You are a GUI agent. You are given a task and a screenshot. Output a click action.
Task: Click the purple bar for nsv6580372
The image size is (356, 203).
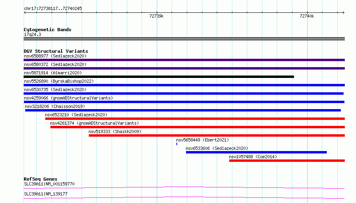click(x=184, y=68)
